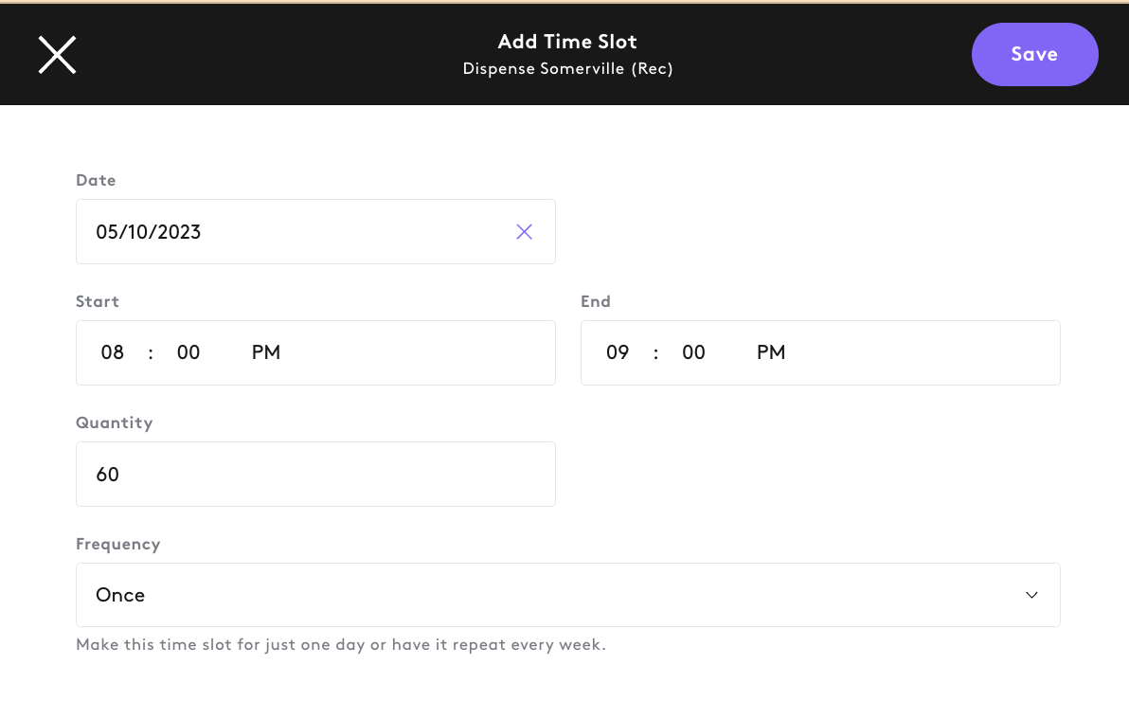Open the Frequency dropdown showing Once
Image resolution: width=1129 pixels, height=701 pixels.
point(568,595)
